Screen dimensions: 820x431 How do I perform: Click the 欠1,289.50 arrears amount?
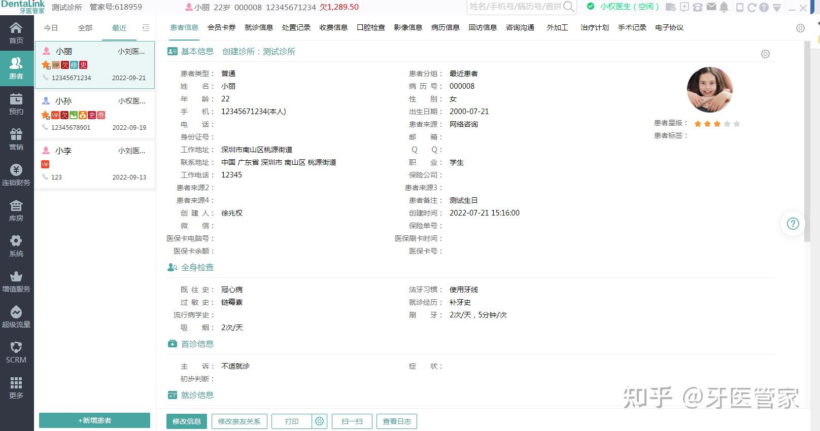tap(339, 7)
